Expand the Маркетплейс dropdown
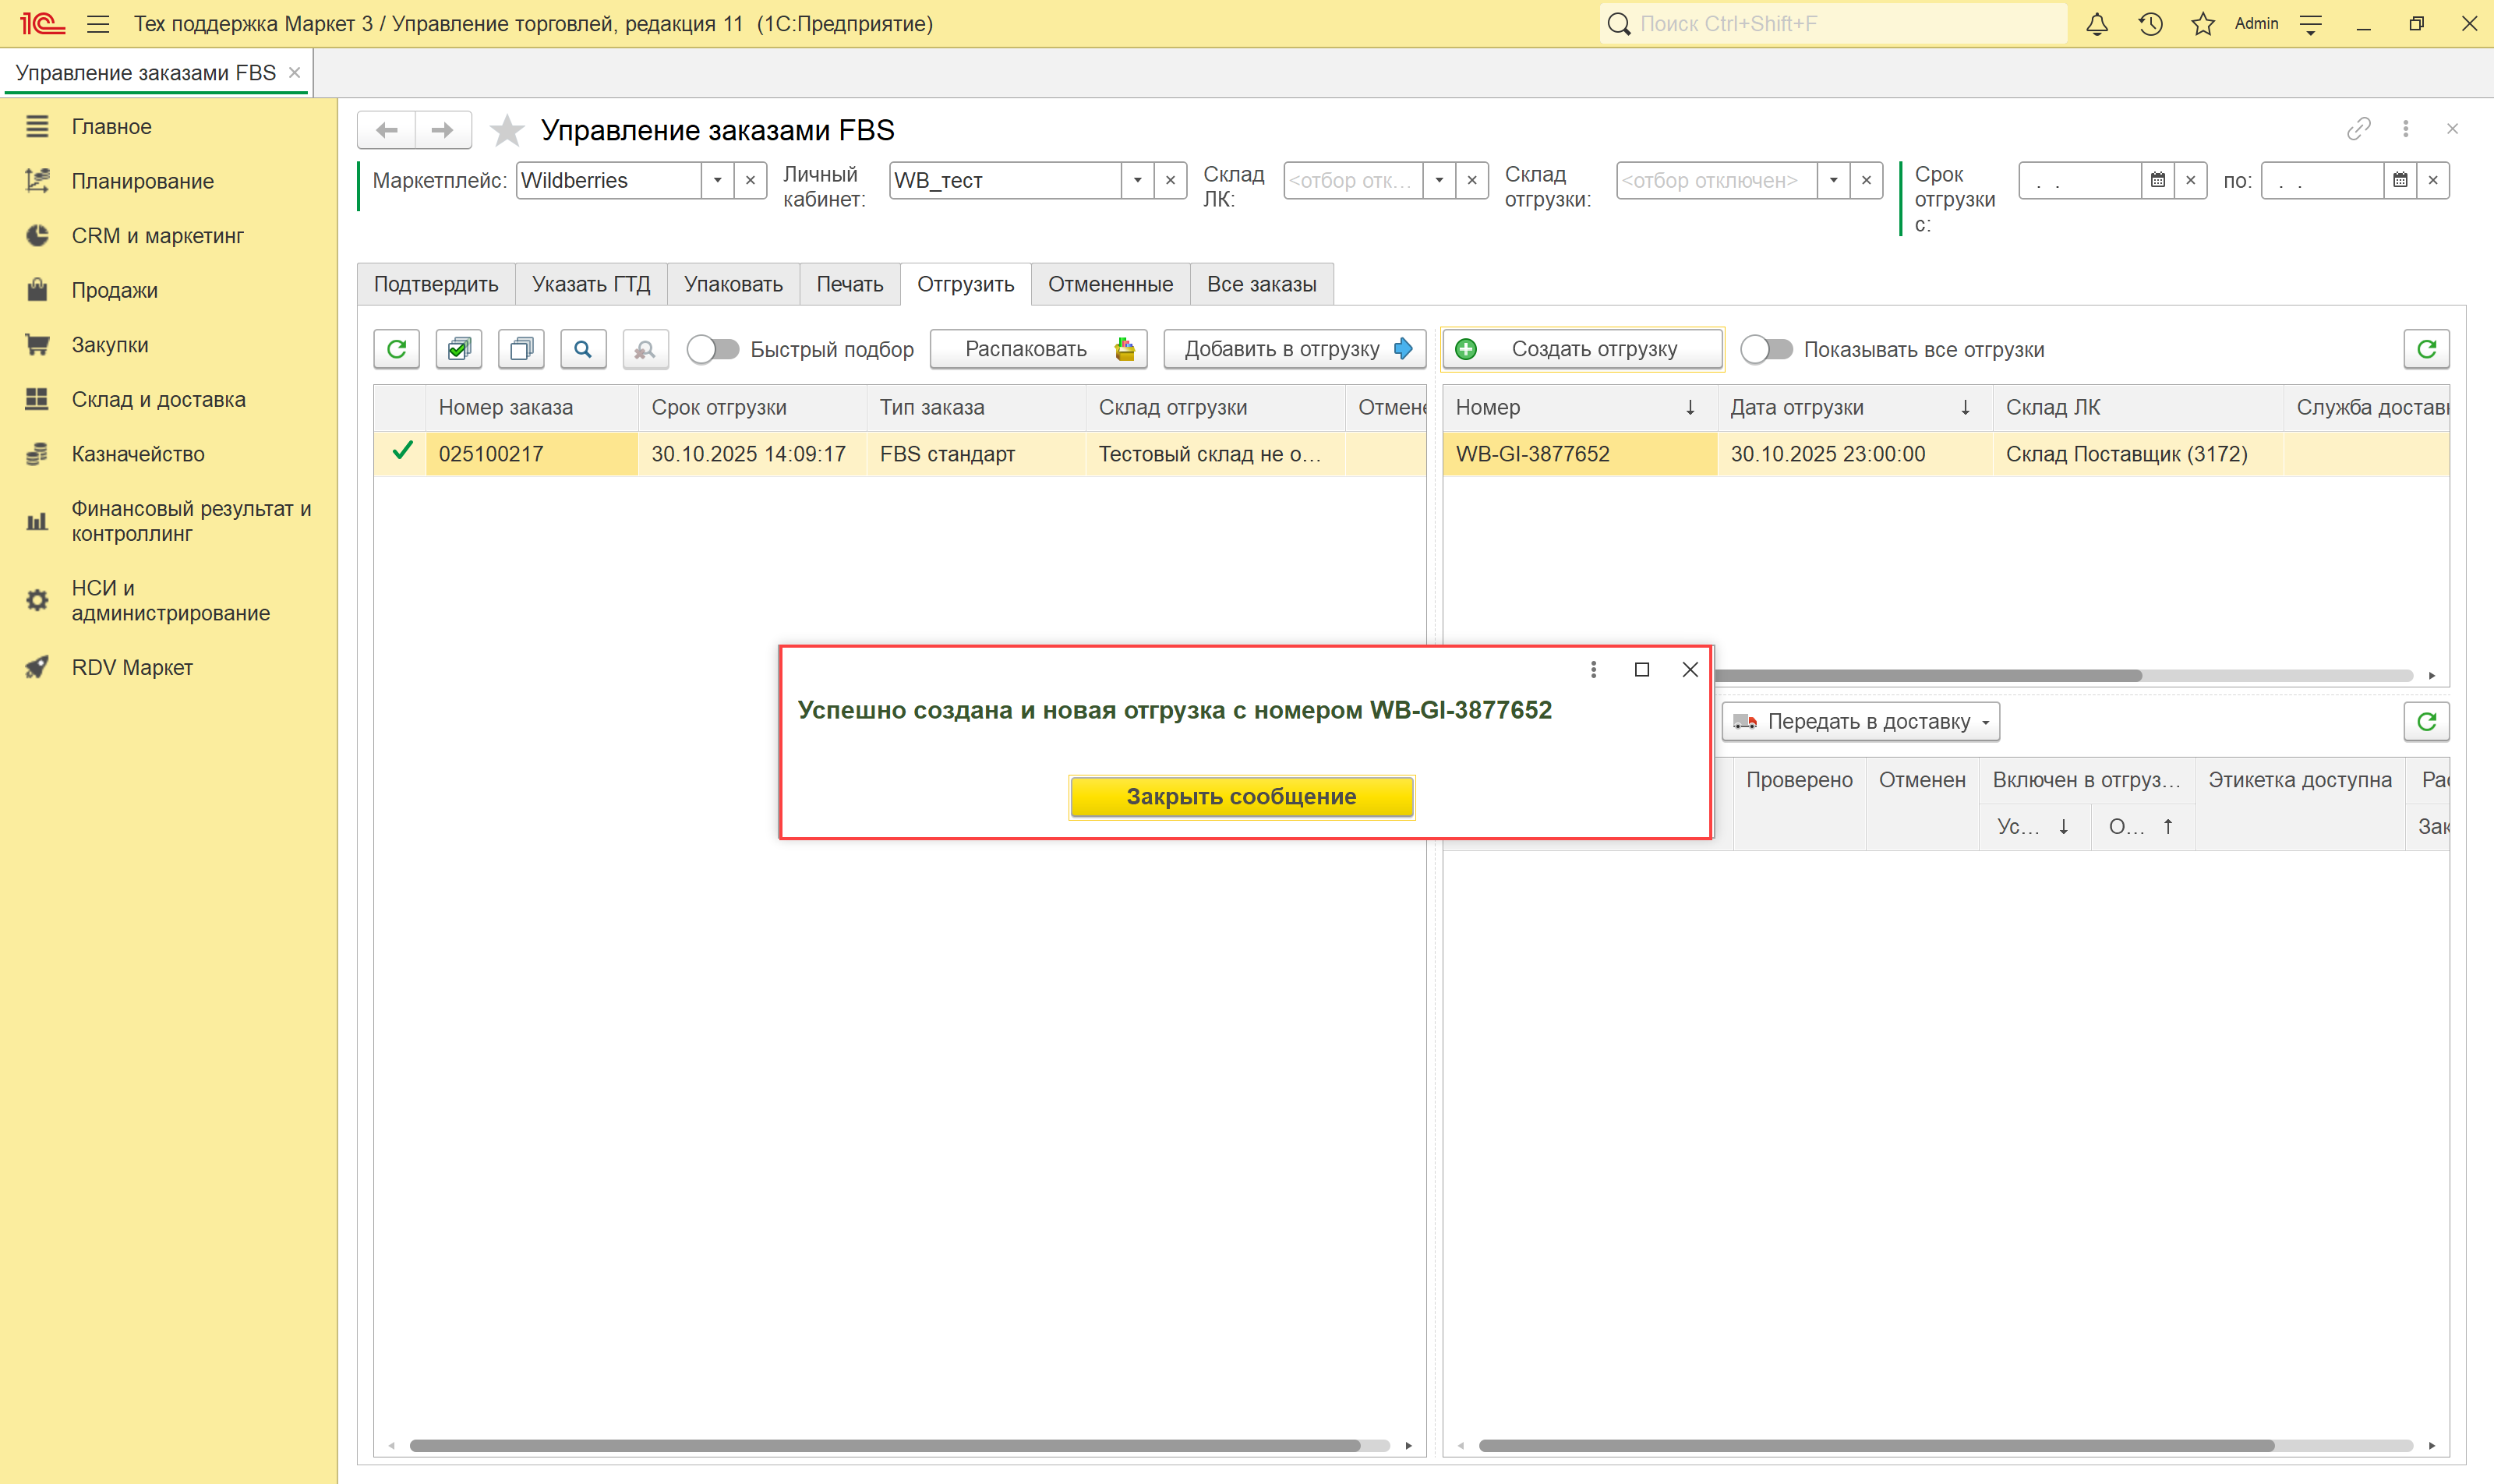Image resolution: width=2494 pixels, height=1484 pixels. click(717, 181)
